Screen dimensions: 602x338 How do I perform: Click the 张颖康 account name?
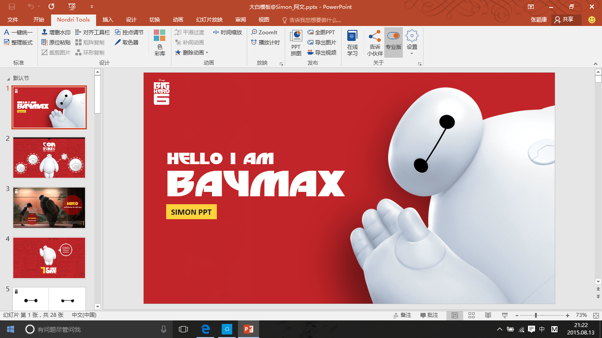[x=539, y=20]
